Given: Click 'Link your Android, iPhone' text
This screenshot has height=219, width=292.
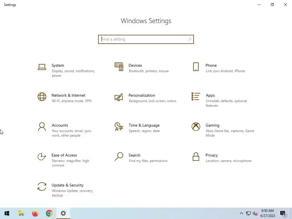Looking at the screenshot, I should click(x=225, y=71).
